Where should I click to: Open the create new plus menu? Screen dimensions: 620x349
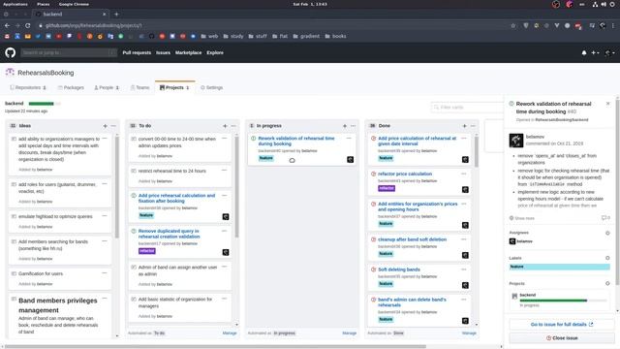click(x=595, y=52)
